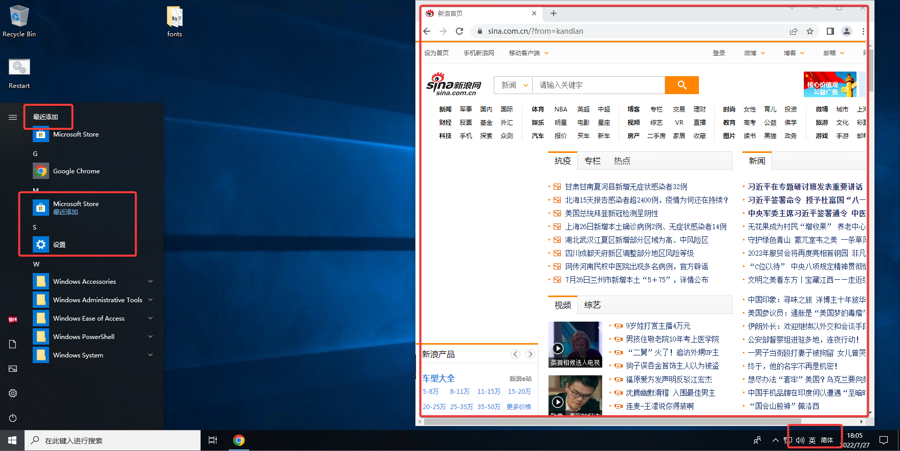
Task: Click the 请输入关键字 search field
Action: coord(599,85)
